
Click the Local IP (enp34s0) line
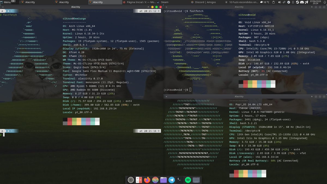tap(90, 108)
